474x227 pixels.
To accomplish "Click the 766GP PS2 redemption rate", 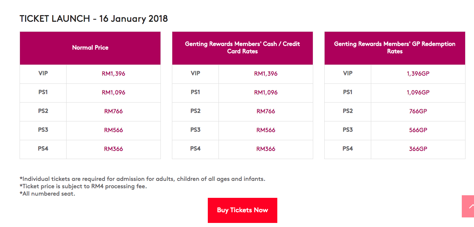I will [418, 111].
